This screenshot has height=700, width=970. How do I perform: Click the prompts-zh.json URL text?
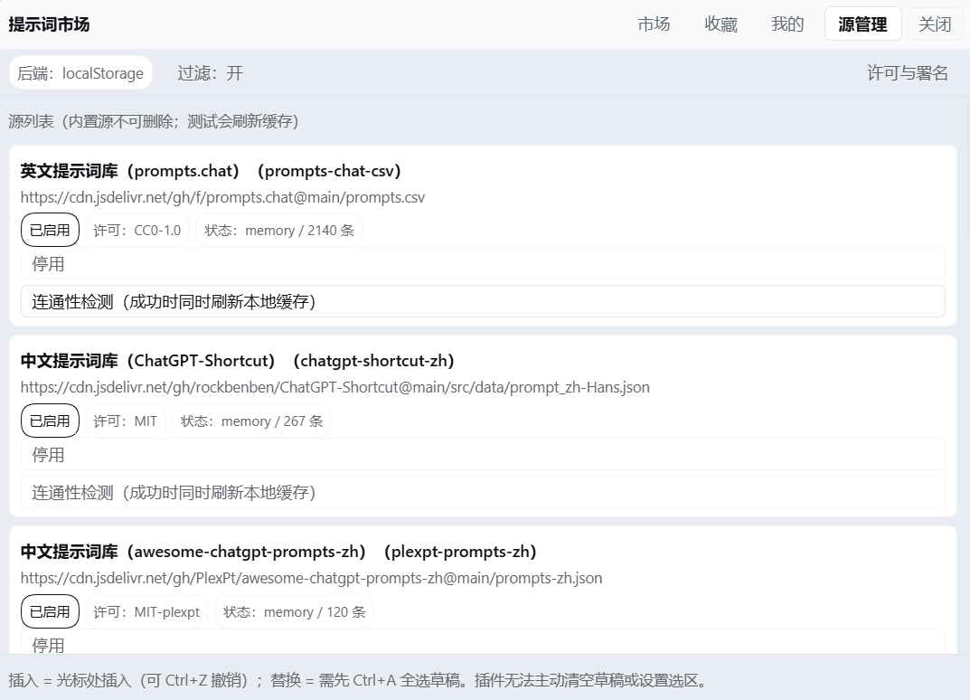pyautogui.click(x=311, y=578)
